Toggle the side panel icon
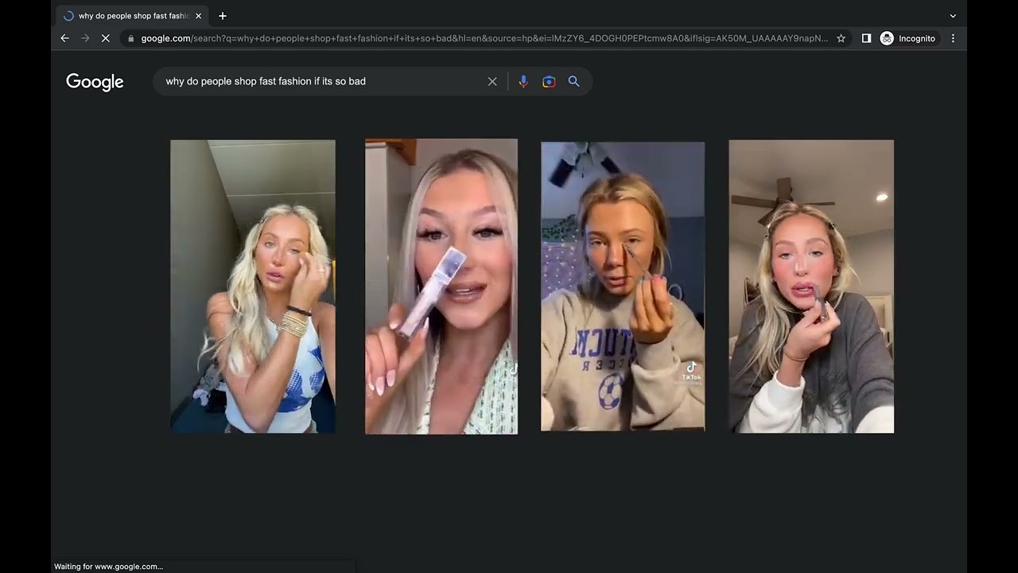This screenshot has width=1018, height=573. coord(866,38)
